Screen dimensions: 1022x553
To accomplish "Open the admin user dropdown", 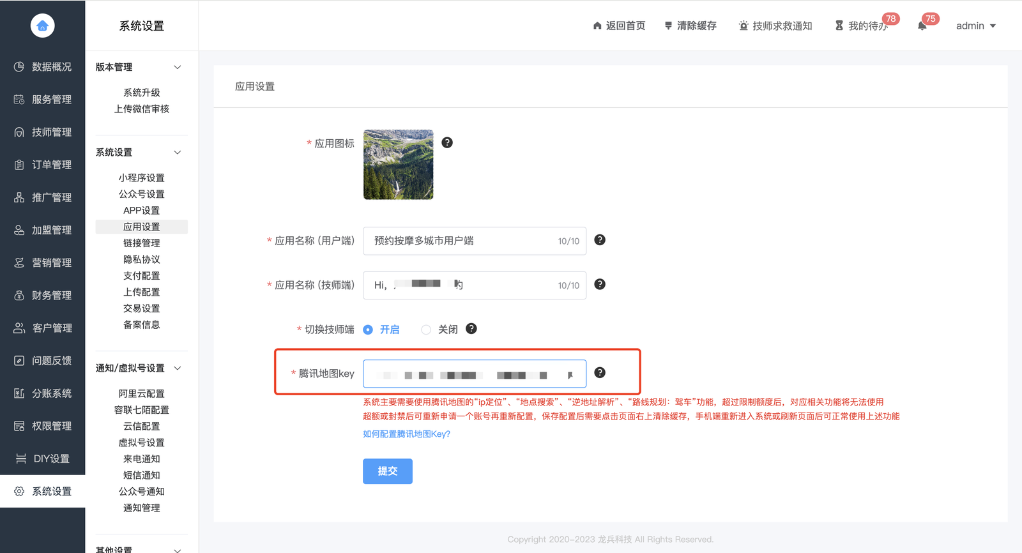I will click(x=975, y=26).
